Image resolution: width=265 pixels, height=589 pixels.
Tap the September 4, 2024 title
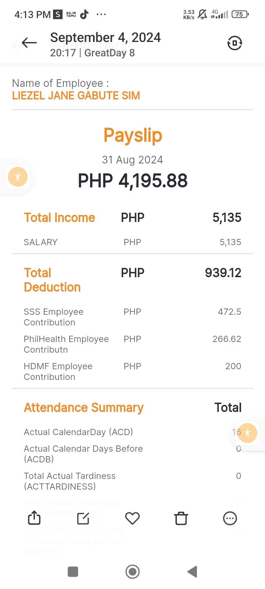[x=105, y=38]
